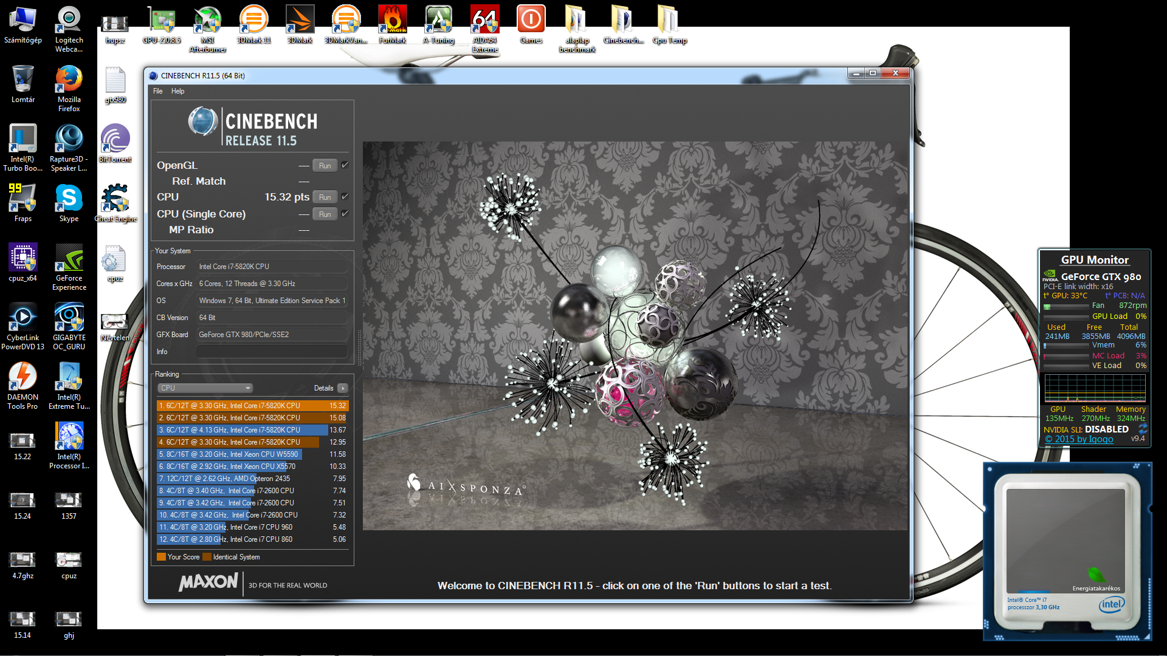Launch CyberLink PowerDVD 13
Screen dimensions: 1167x656
[x=23, y=327]
